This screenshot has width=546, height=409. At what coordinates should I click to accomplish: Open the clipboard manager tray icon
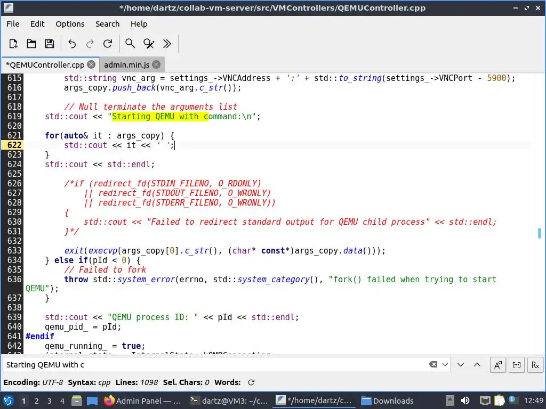pos(499,400)
